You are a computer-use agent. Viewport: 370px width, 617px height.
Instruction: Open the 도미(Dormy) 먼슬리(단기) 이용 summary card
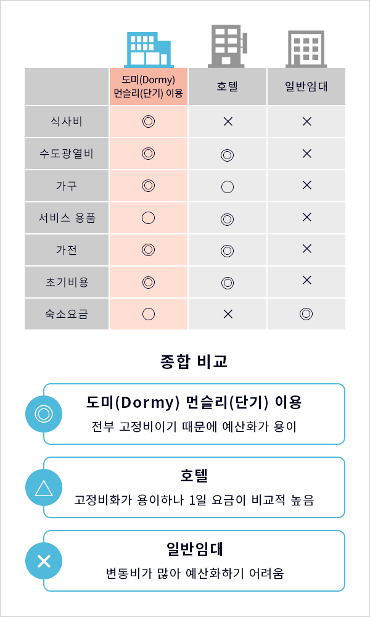(x=194, y=414)
